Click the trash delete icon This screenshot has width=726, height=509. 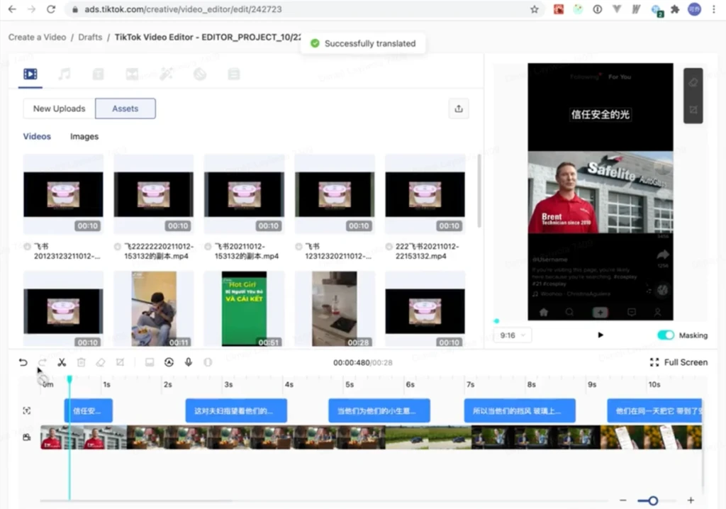tap(81, 362)
